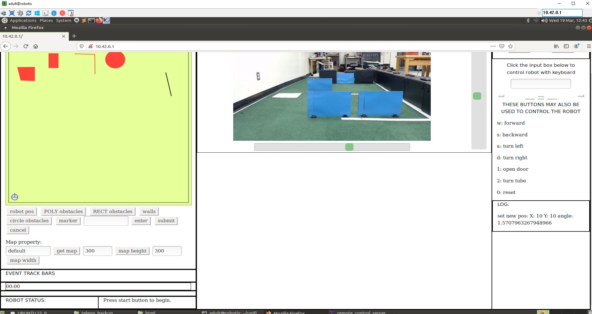Select the 10.42.0.1/ browser tab
This screenshot has width=592, height=314.
34,36
